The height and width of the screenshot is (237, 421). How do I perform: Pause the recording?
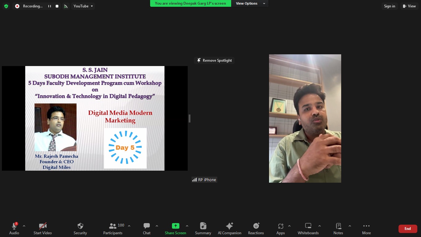tap(49, 6)
